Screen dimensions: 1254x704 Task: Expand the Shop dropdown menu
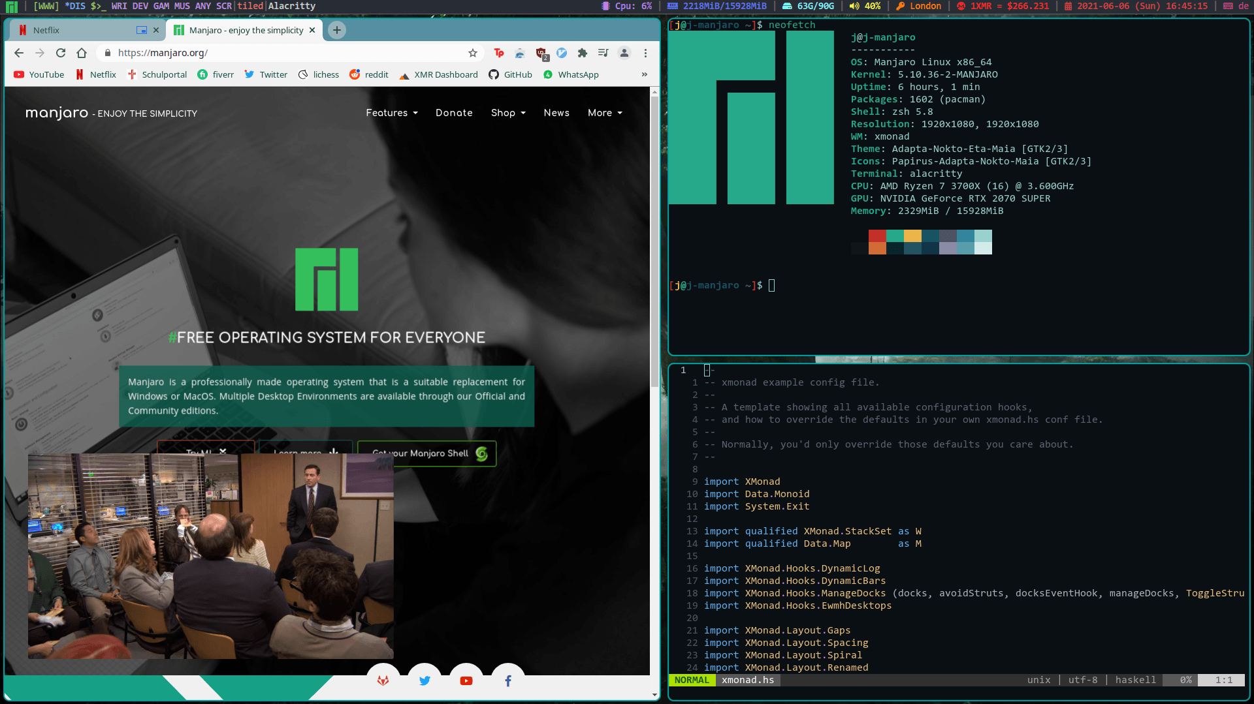point(508,113)
